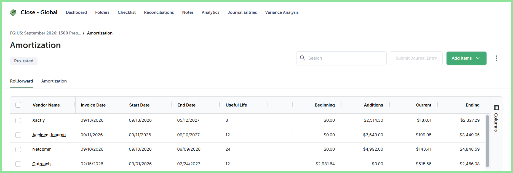Sort by the Additions column header
This screenshot has width=513, height=173.
click(373, 105)
